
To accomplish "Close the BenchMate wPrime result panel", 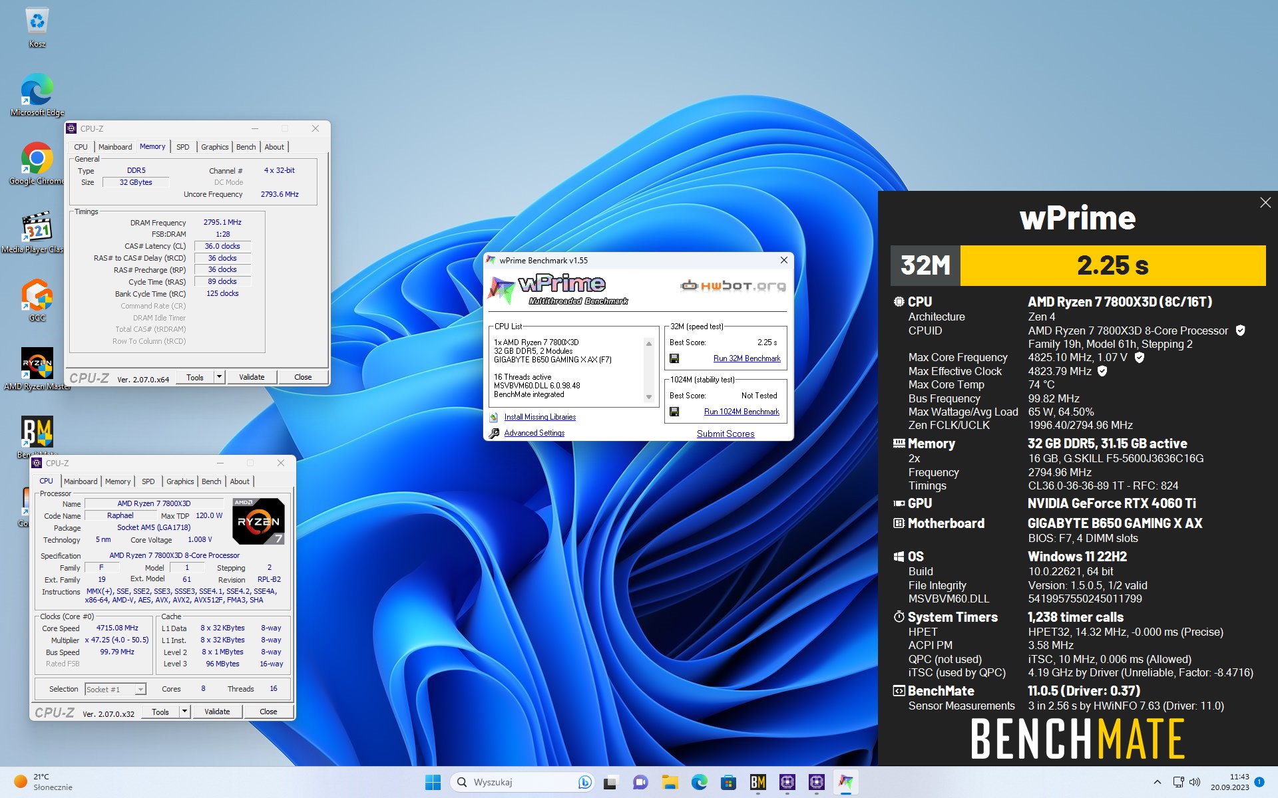I will point(1265,203).
